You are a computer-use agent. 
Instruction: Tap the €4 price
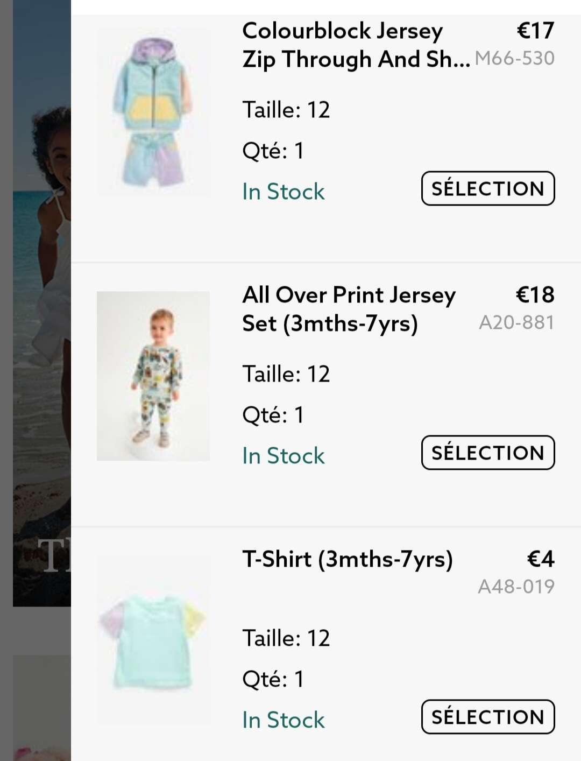540,559
